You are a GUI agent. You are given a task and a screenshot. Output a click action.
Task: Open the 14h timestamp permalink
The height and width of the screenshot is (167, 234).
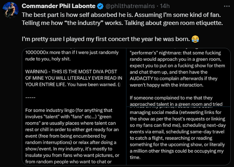click(165, 6)
